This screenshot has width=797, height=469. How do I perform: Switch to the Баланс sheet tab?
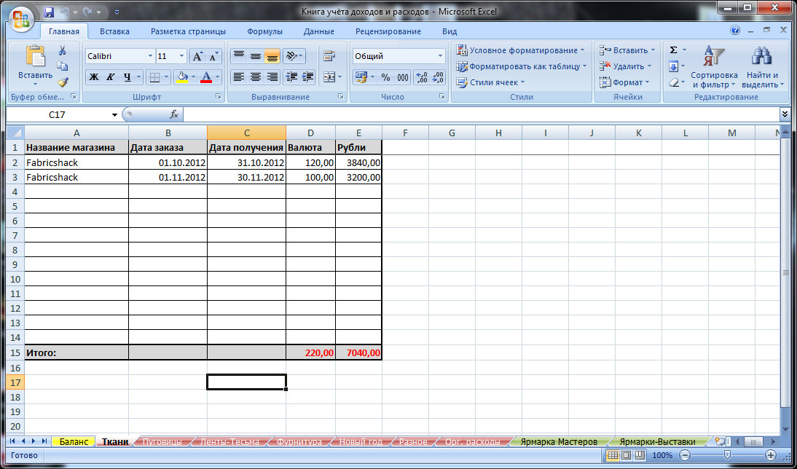[74, 441]
